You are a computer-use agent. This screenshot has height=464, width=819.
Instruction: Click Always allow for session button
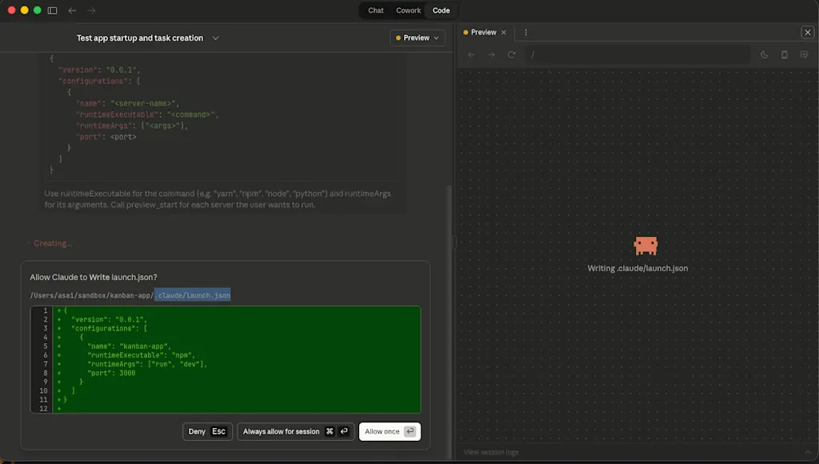click(296, 432)
